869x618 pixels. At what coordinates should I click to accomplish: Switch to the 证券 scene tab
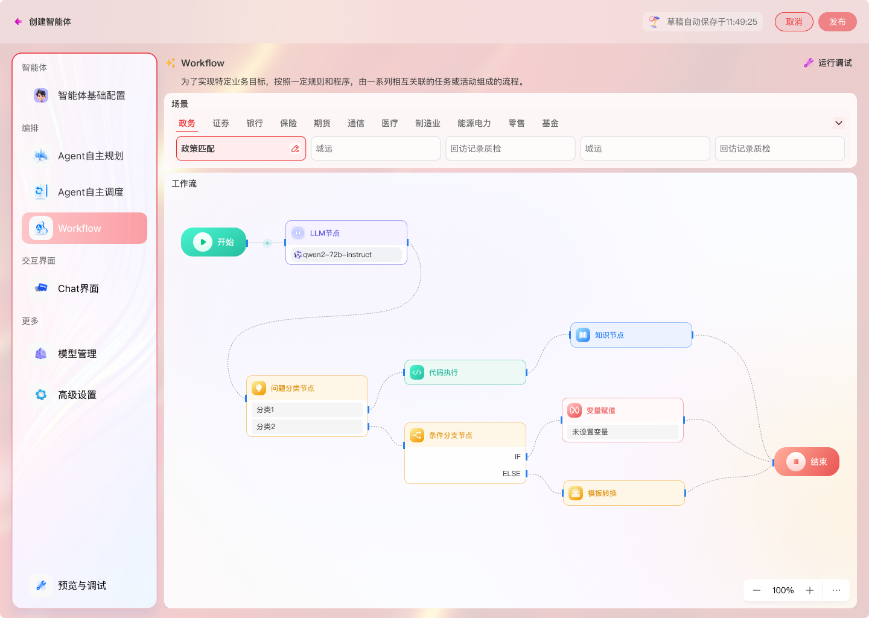[220, 123]
